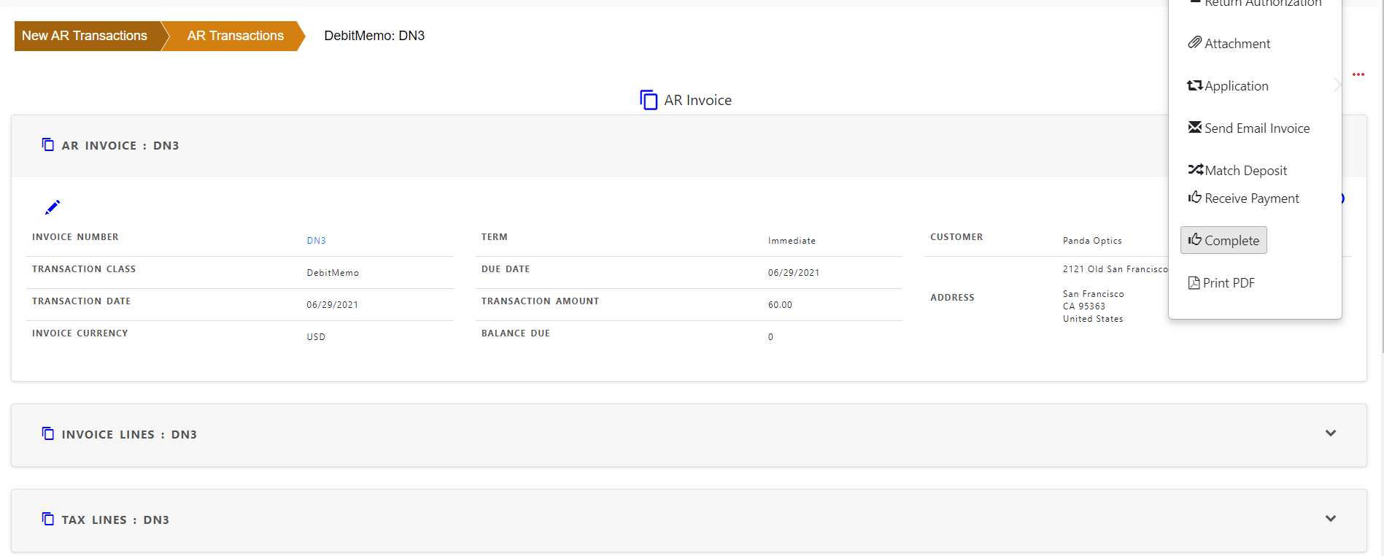
Task: Click the due date 06/29/2021 value
Action: pyautogui.click(x=794, y=273)
